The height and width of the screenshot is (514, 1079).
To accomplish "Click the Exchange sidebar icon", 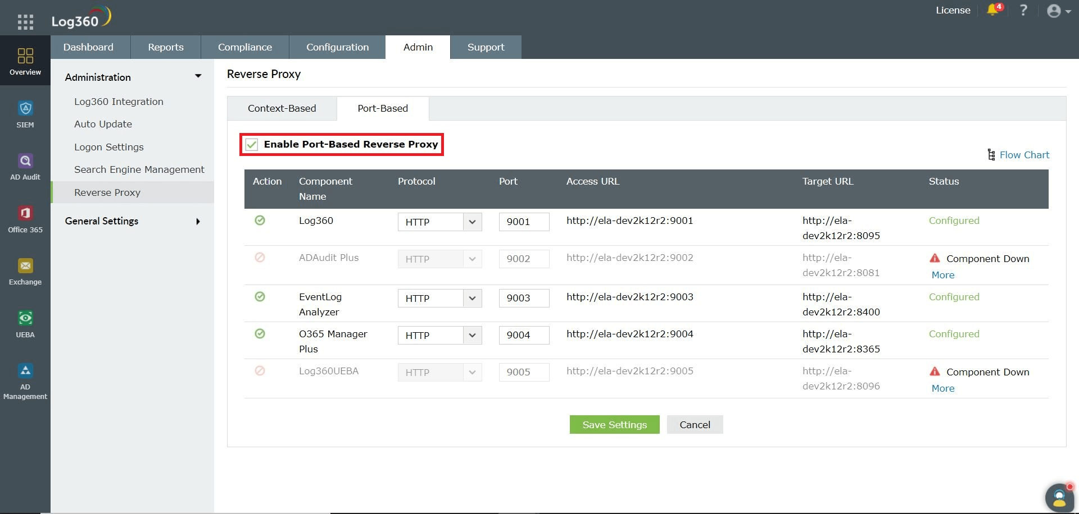I will [x=25, y=269].
